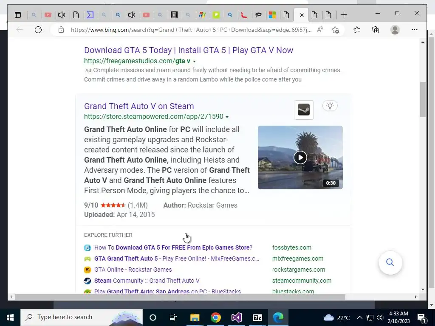Switch to the red high-heel icon tab
Image resolution: width=435 pixels, height=326 pixels.
point(244,15)
